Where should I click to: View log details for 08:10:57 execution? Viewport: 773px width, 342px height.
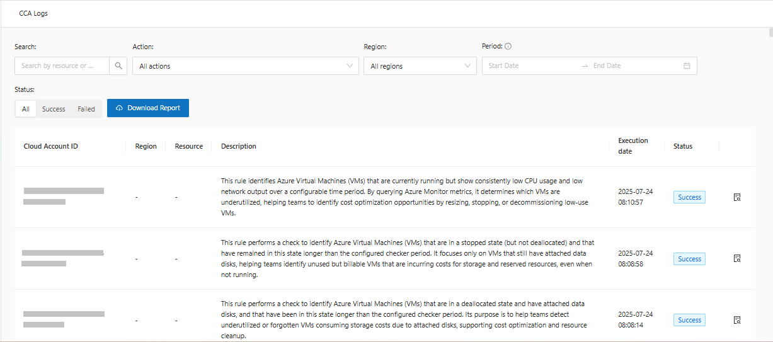(x=736, y=197)
